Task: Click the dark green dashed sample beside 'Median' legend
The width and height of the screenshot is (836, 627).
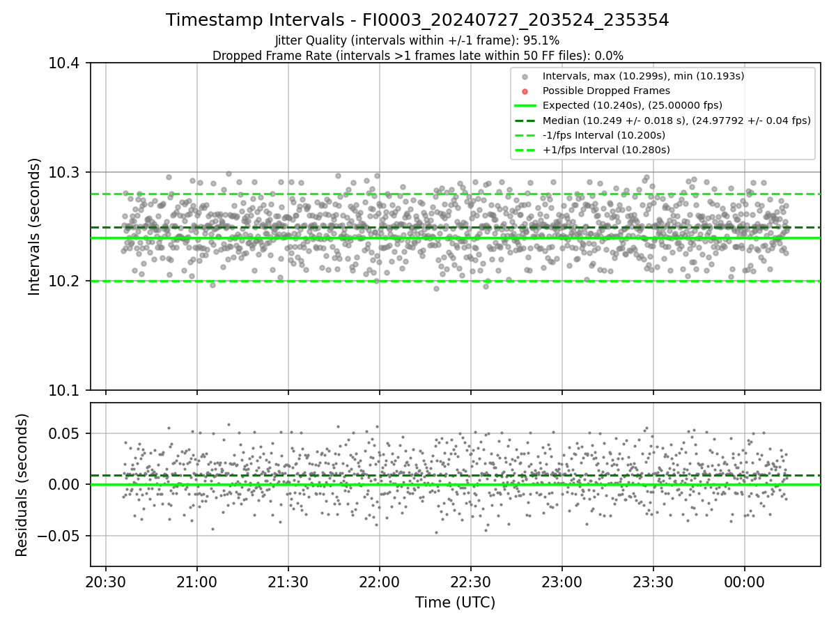Action: [x=525, y=121]
